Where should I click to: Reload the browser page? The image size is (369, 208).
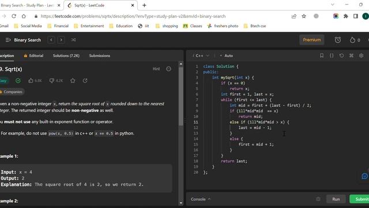pyautogui.click(x=14, y=16)
